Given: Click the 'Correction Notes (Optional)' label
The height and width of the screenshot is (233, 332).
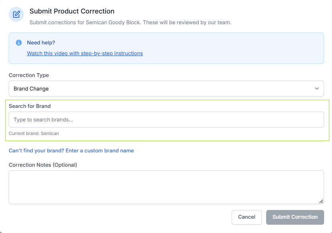Looking at the screenshot, I should click(43, 165).
